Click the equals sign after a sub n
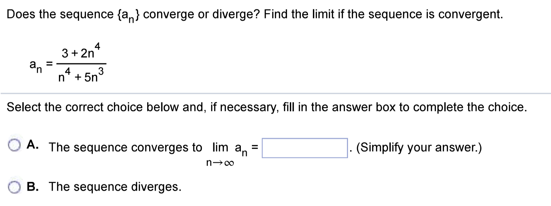Viewport: 551px width, 206px height. pyautogui.click(x=48, y=64)
